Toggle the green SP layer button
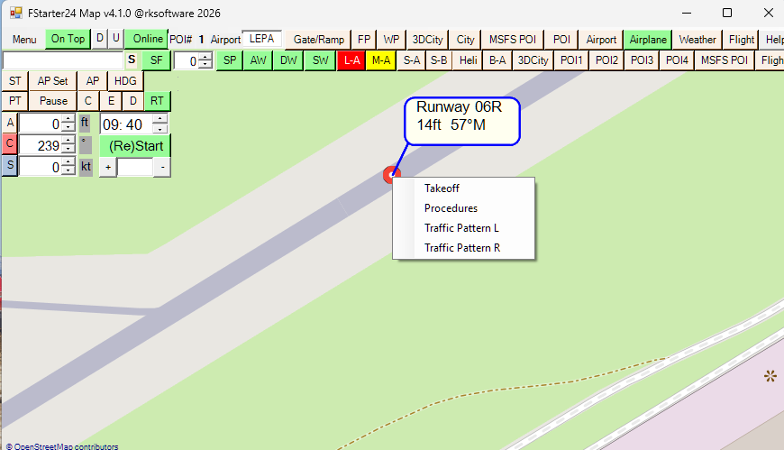The image size is (784, 450). pos(230,60)
